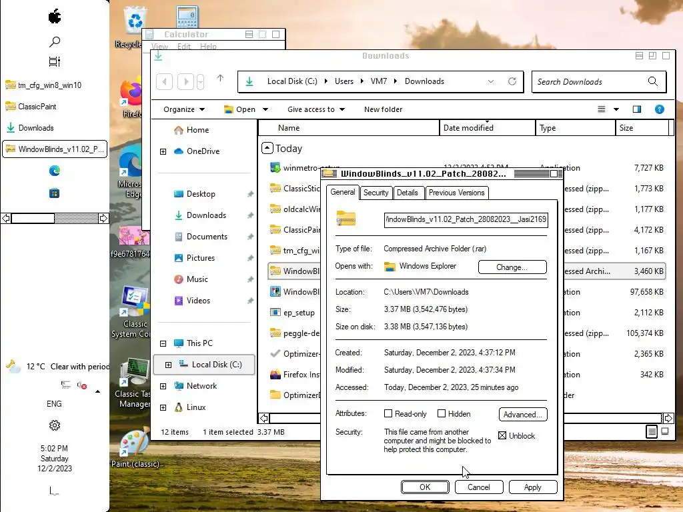The width and height of the screenshot is (683, 512).
Task: Click New folder in toolbar
Action: 384,109
